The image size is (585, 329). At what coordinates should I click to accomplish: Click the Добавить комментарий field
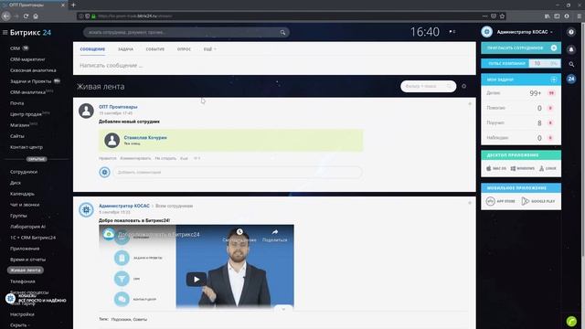(238, 173)
